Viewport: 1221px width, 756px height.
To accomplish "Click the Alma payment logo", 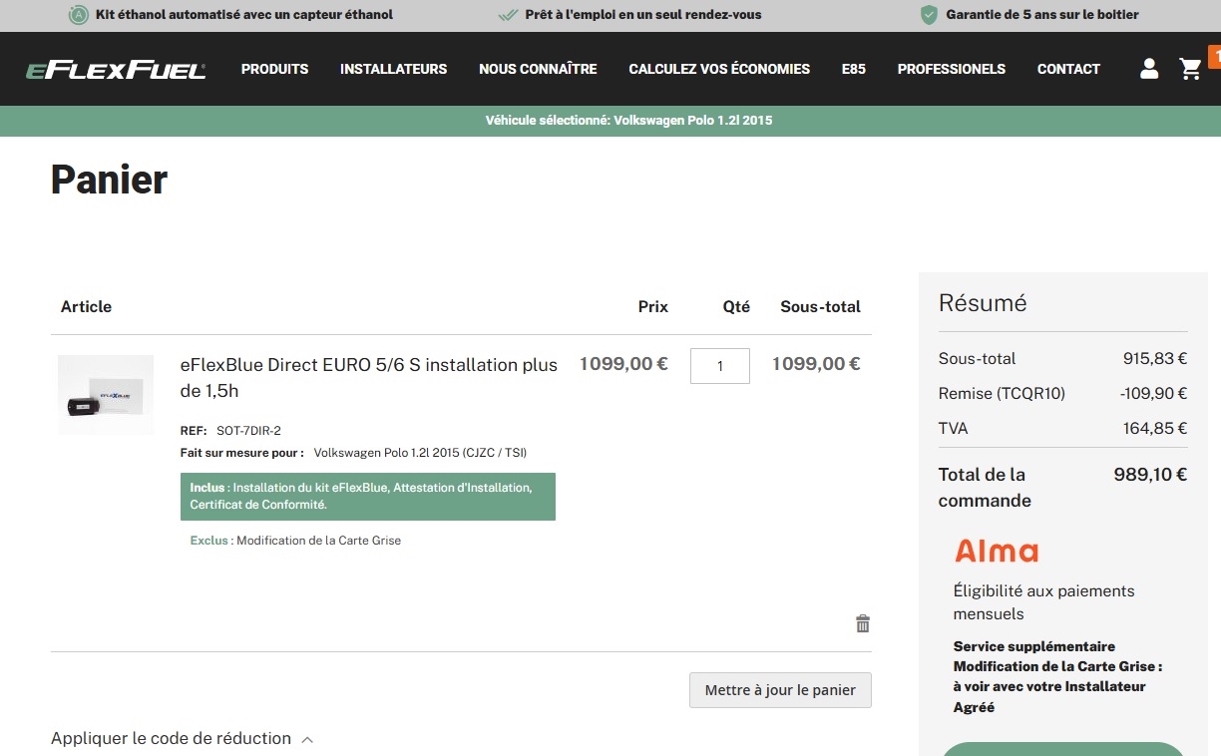I will click(996, 551).
